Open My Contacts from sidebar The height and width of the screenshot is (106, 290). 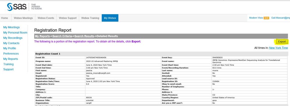point(11,43)
